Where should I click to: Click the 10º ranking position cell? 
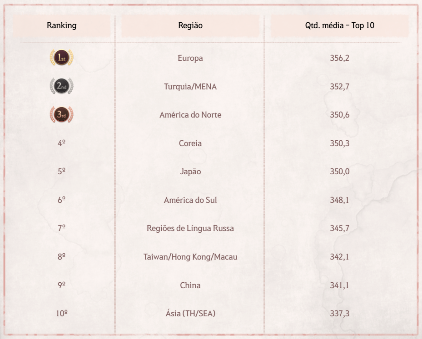62,314
